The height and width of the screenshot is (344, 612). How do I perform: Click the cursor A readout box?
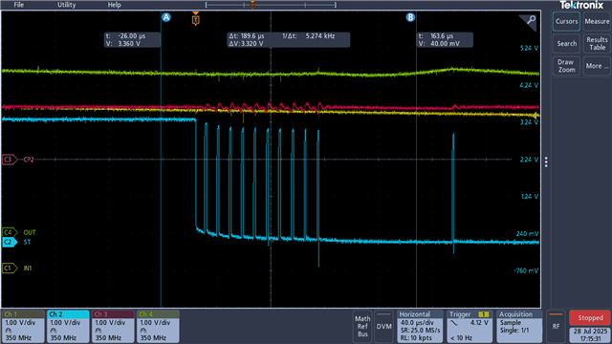coord(132,40)
